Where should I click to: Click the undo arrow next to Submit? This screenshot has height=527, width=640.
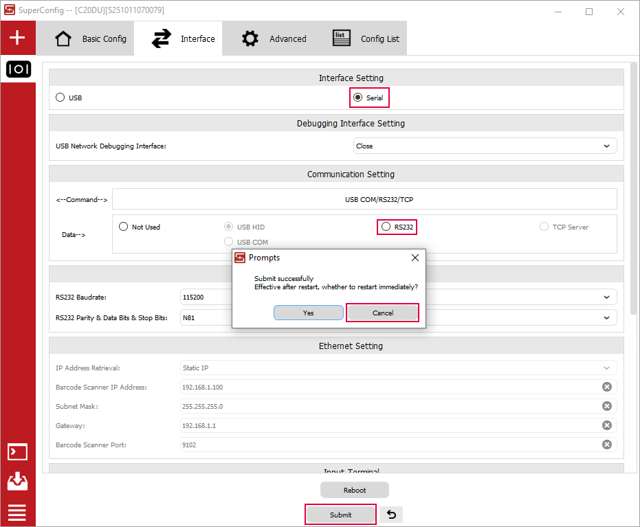390,515
